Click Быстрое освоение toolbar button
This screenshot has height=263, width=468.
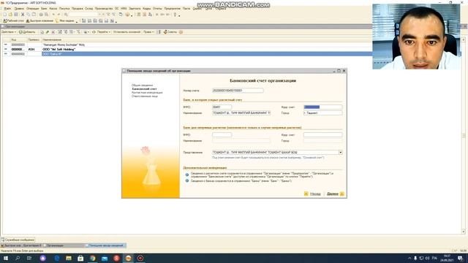click(x=39, y=21)
